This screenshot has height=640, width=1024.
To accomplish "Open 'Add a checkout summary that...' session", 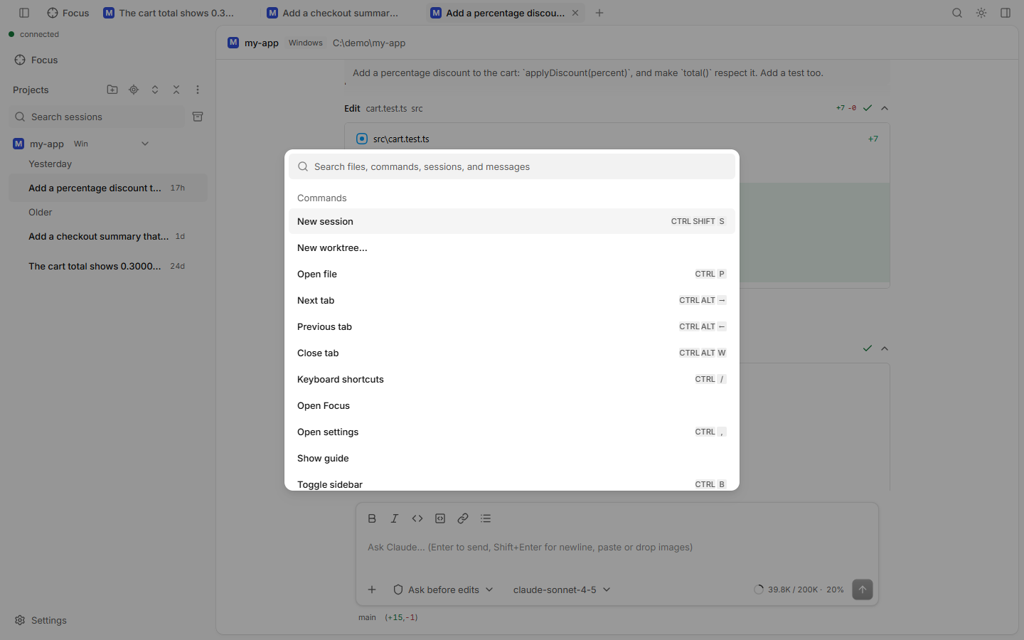I will (108, 236).
